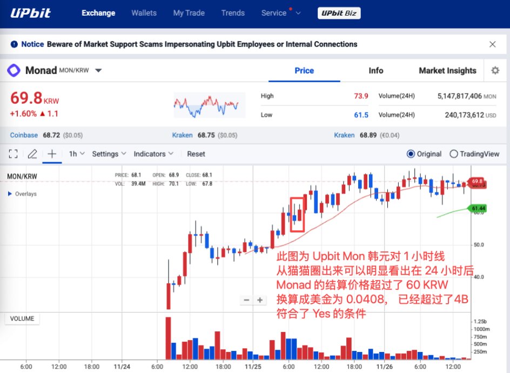Expand the Service menu
510x373 pixels.
(x=281, y=13)
